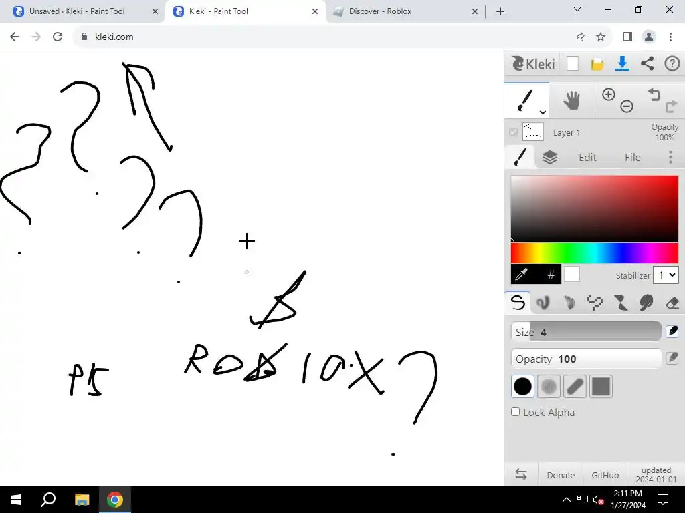Viewport: 685px width, 513px height.
Task: Bookmark this page with star icon
Action: (601, 37)
